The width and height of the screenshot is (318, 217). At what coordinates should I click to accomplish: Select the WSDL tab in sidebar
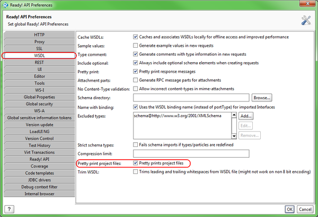pos(39,56)
